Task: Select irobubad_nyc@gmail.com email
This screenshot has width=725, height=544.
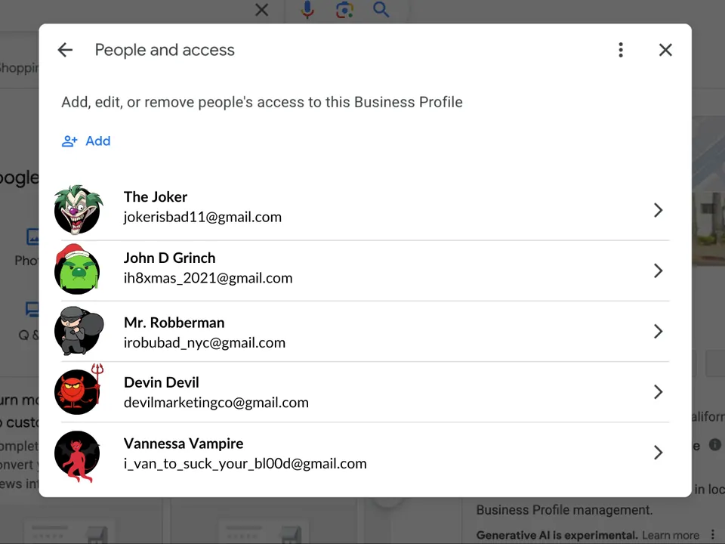Action: [x=205, y=343]
